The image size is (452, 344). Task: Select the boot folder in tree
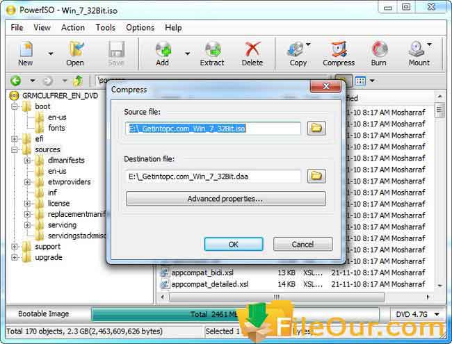click(42, 106)
